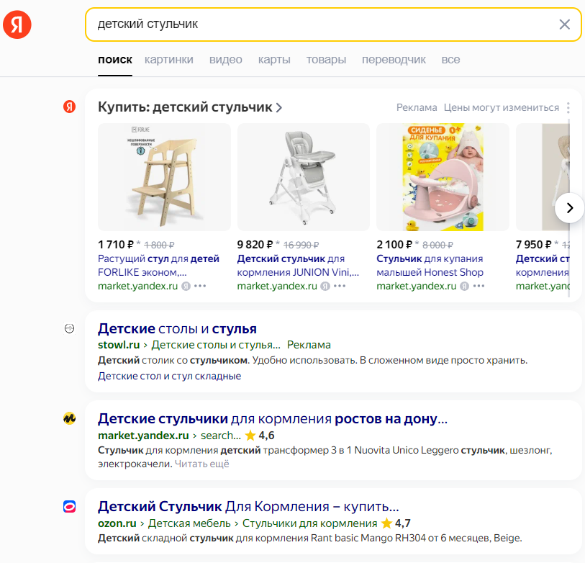Clear the search field with the X icon
The image size is (585, 563).
click(x=564, y=24)
